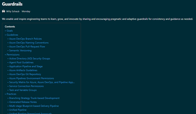The height and width of the screenshot is (114, 196).
Task: Click Willy Schaub's avatar icon
Action: (x=3, y=11)
